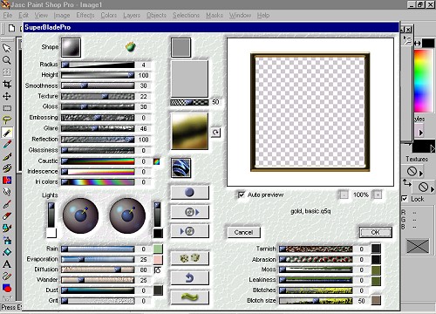
Task: Click the save preset disc-arrow button
Action: click(189, 212)
